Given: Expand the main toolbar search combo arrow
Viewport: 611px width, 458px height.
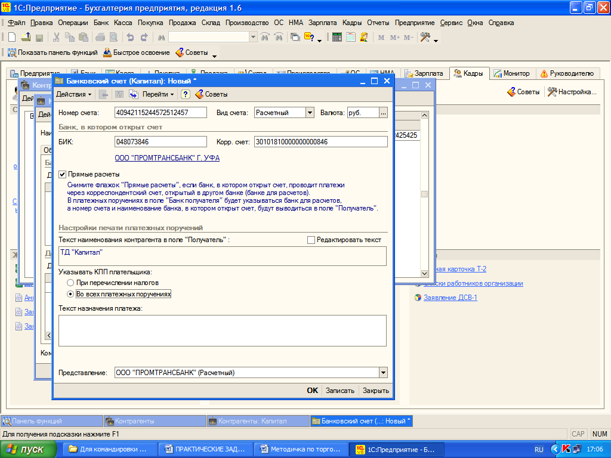Looking at the screenshot, I should (253, 38).
